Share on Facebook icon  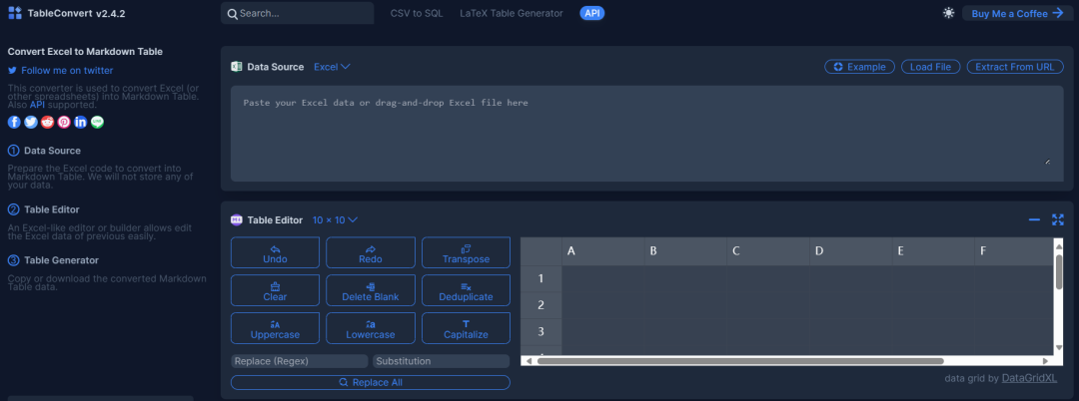[x=14, y=123]
